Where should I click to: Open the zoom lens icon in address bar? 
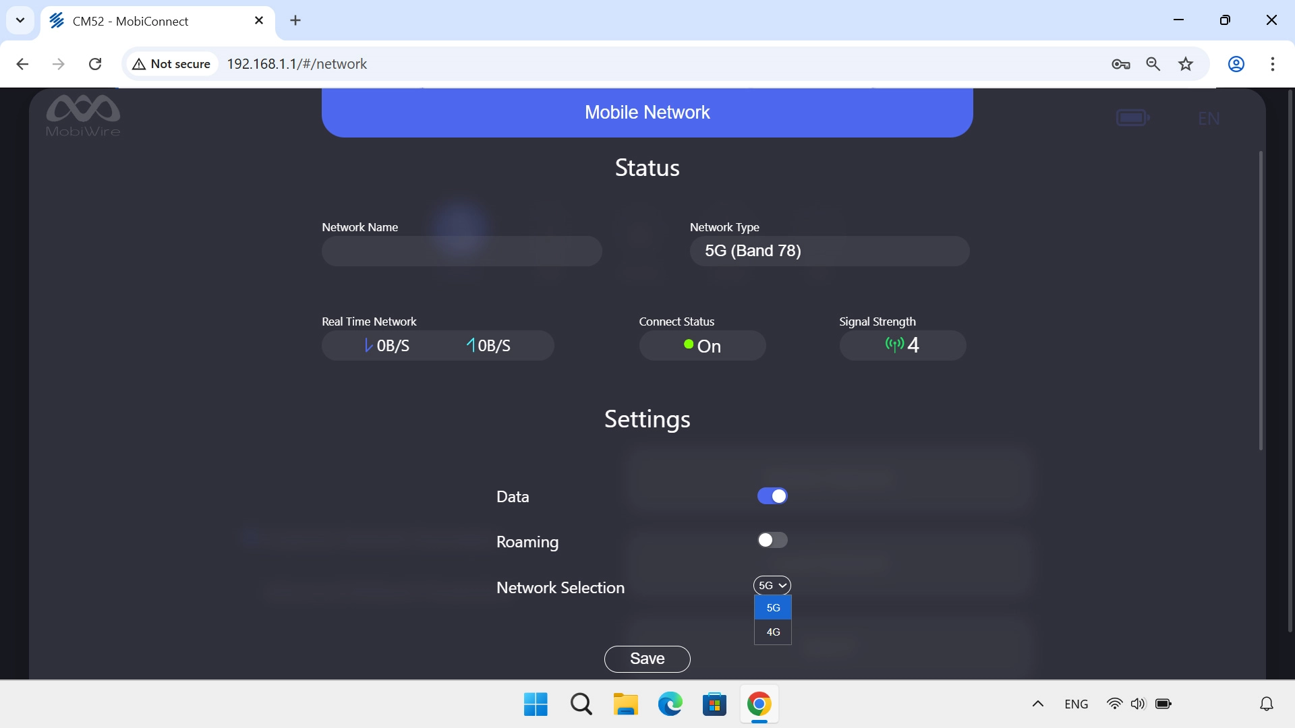[1153, 64]
